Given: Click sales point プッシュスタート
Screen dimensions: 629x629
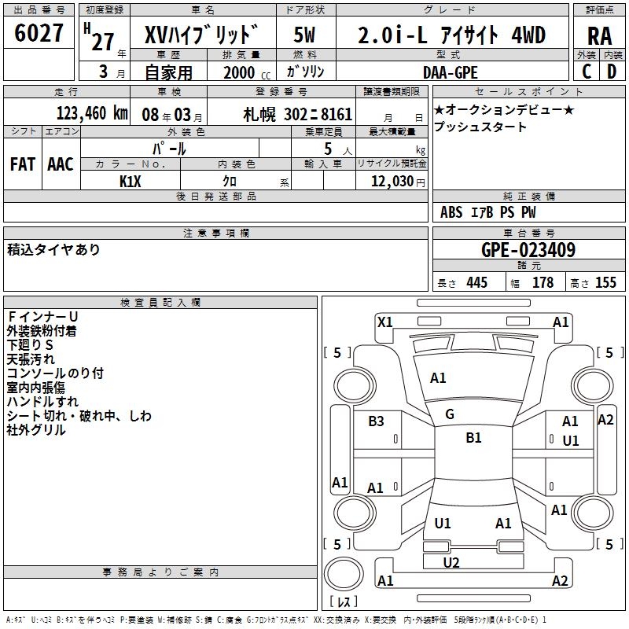Looking at the screenshot, I should pyautogui.click(x=480, y=127).
